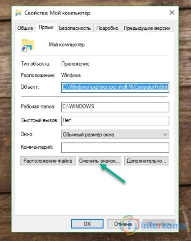Viewport: 191px width, 241px height.
Task: Click the shortcut folder icon next to the Мой компьютер name
Action: coord(27,45)
